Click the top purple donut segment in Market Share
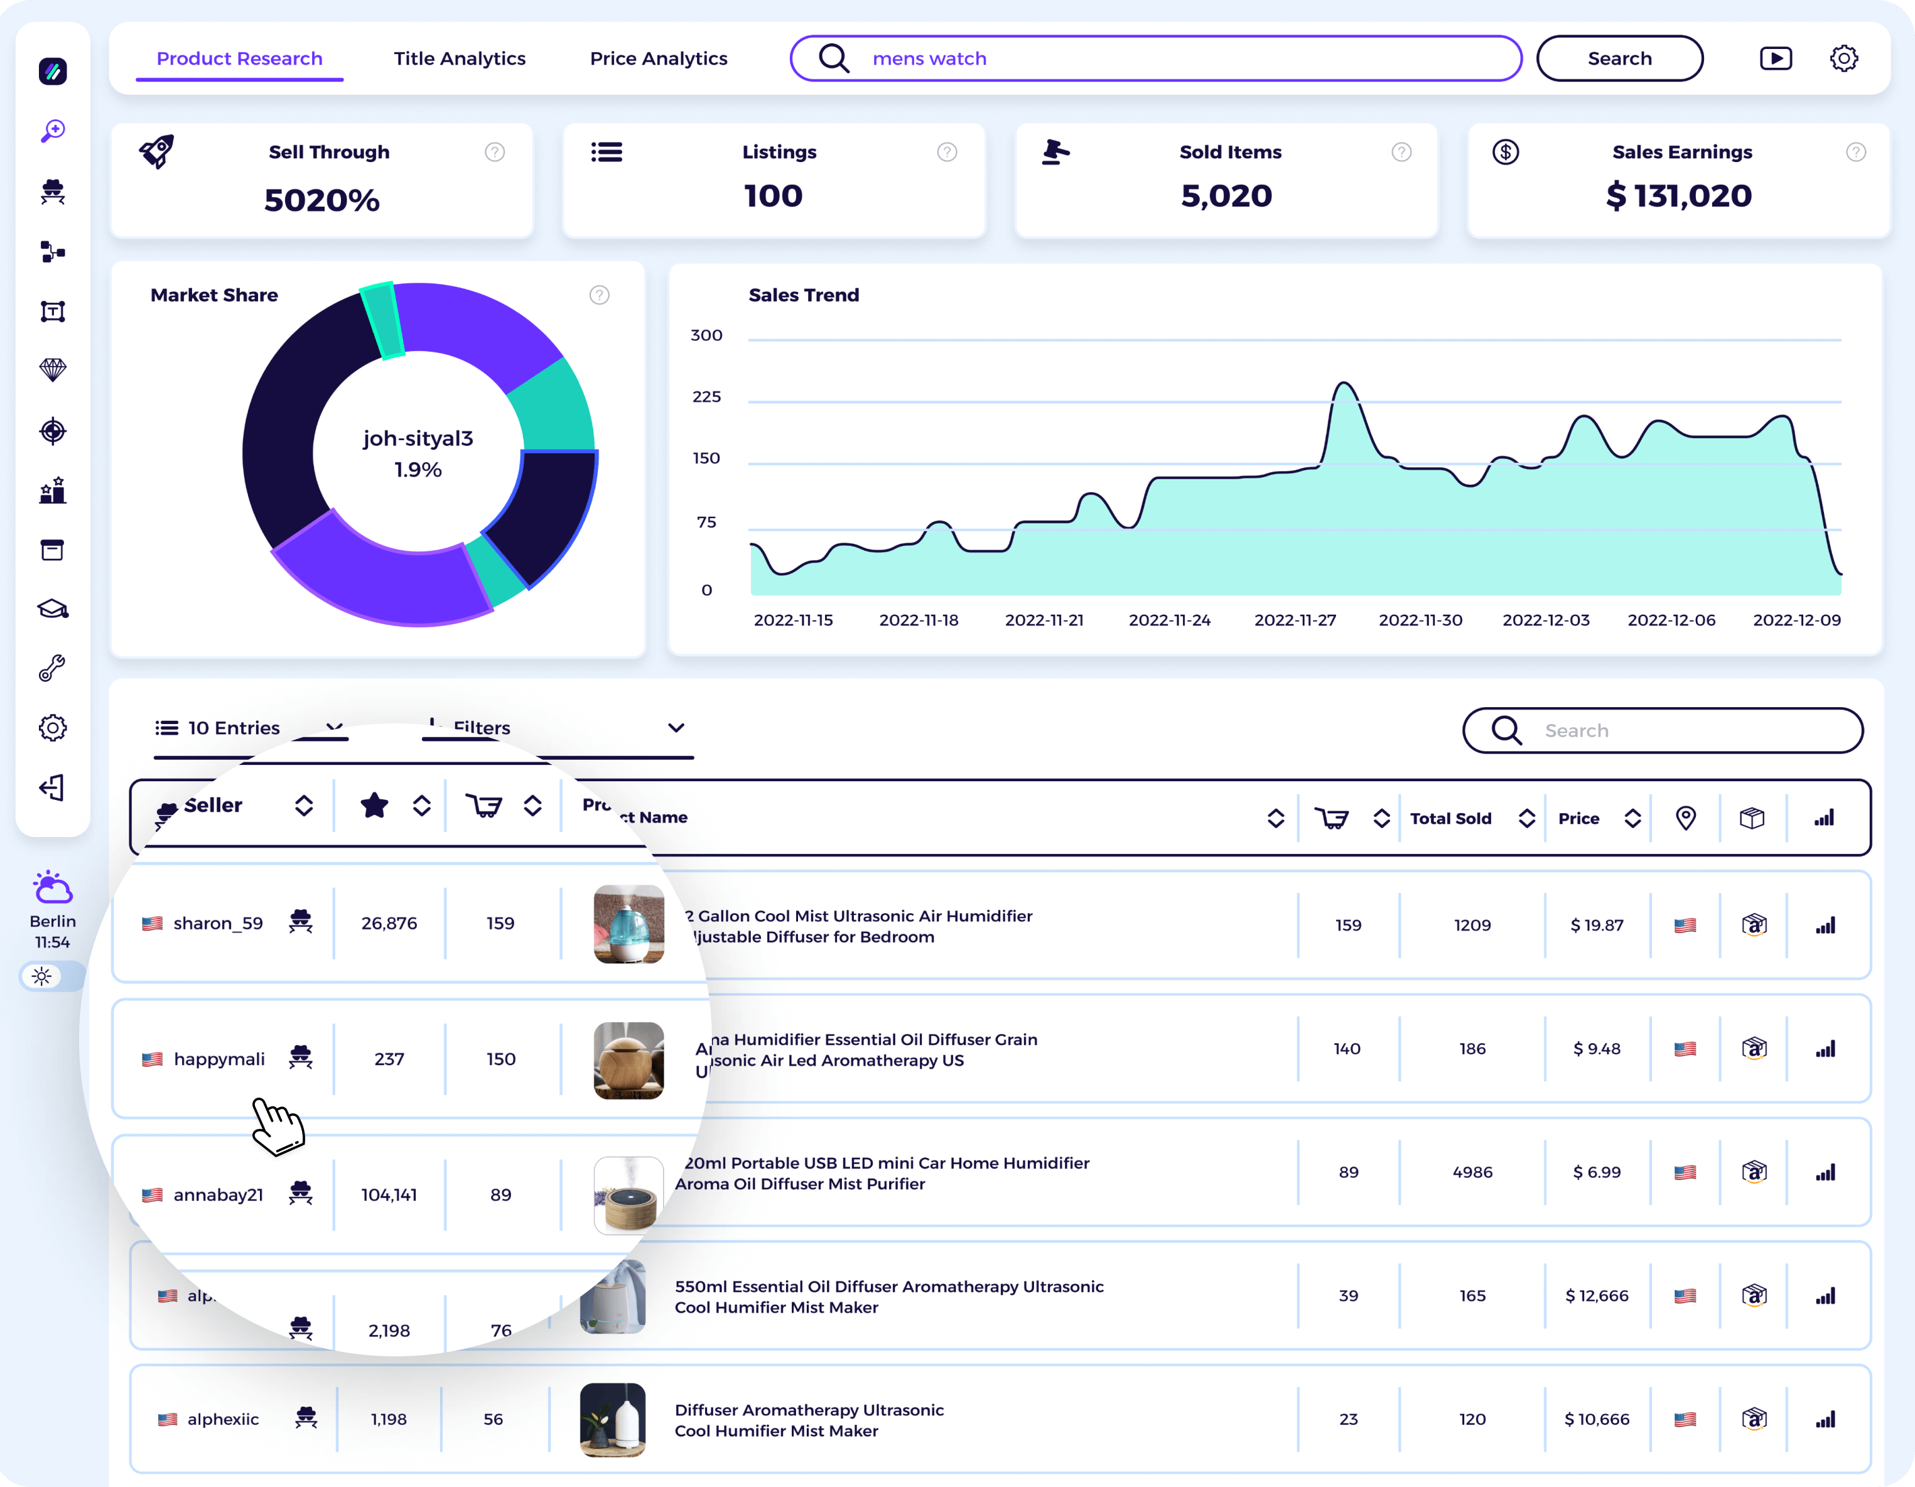This screenshot has height=1487, width=1915. coord(478,330)
